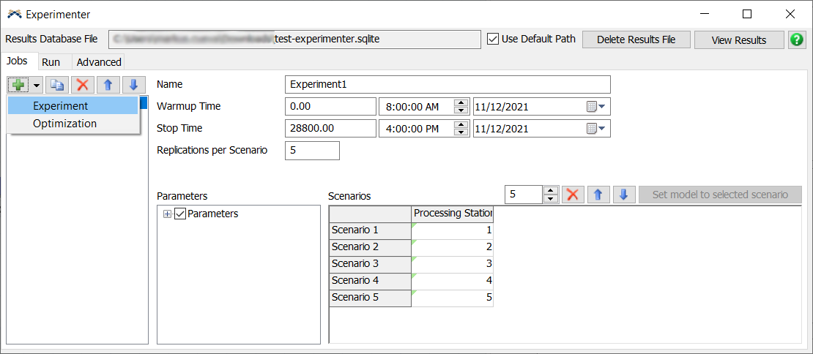Viewport: 813px width, 354px height.
Task: Delete the selected scenario with red X
Action: 573,195
